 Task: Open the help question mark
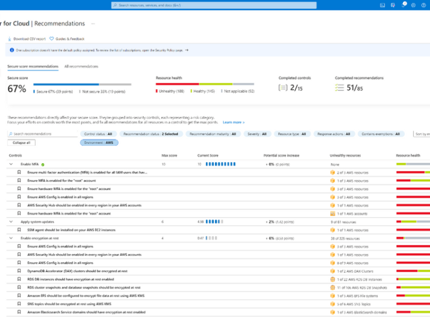click(423, 5)
